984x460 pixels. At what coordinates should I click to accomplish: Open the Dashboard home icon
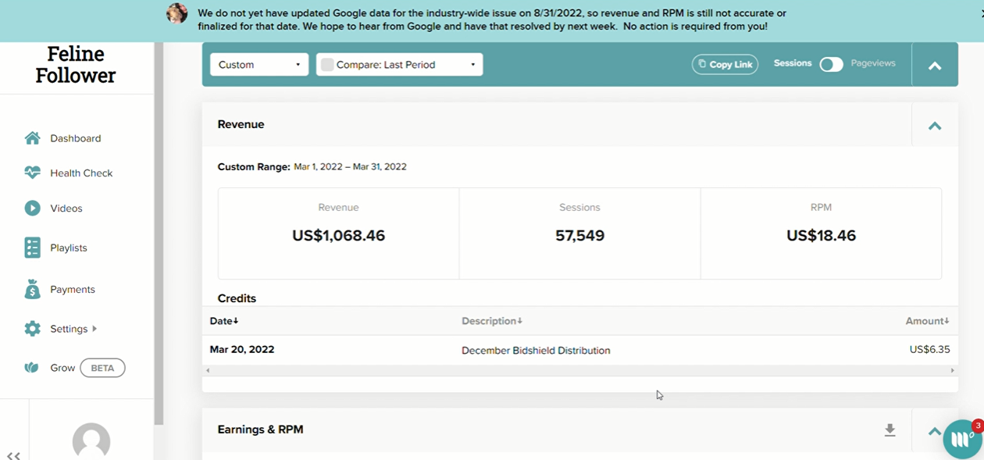click(32, 138)
